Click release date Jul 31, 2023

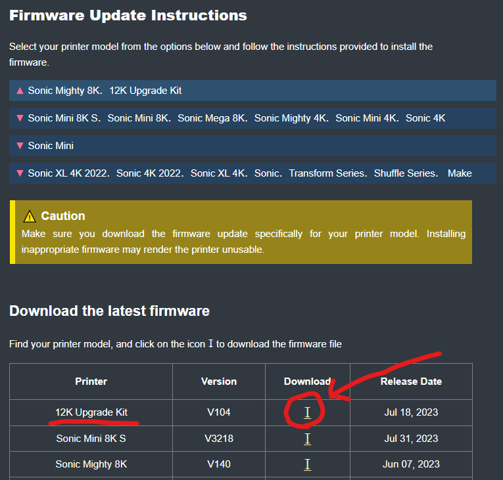(411, 439)
